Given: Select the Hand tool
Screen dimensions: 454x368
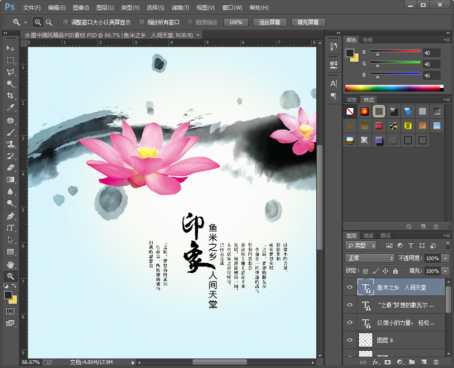Looking at the screenshot, I should point(10,264).
